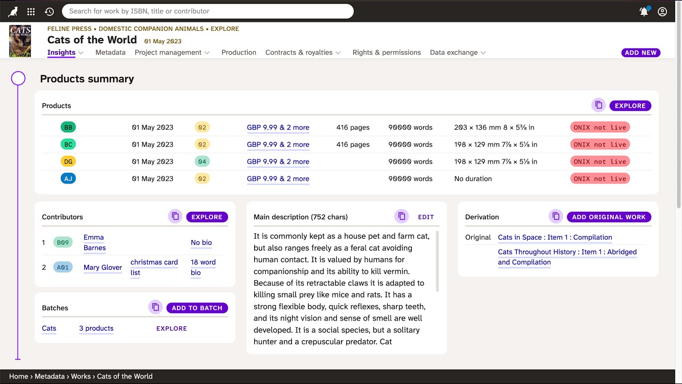This screenshot has width=682, height=384.
Task: Click the A01 contributor role badge
Action: point(63,267)
